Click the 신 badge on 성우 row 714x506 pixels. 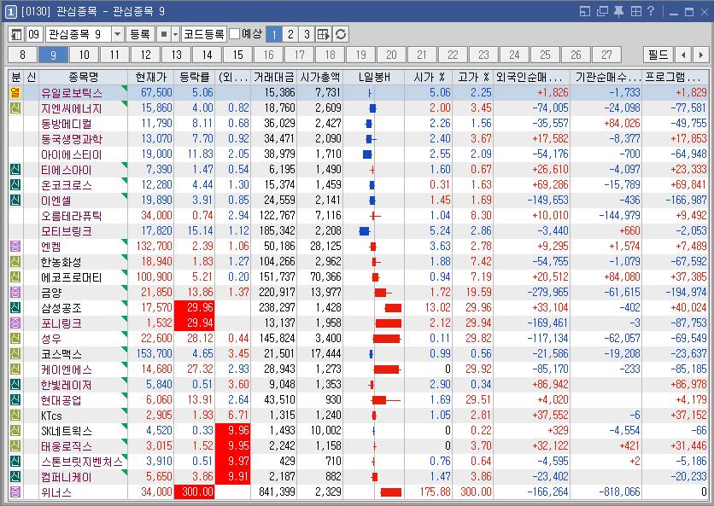click(x=15, y=339)
